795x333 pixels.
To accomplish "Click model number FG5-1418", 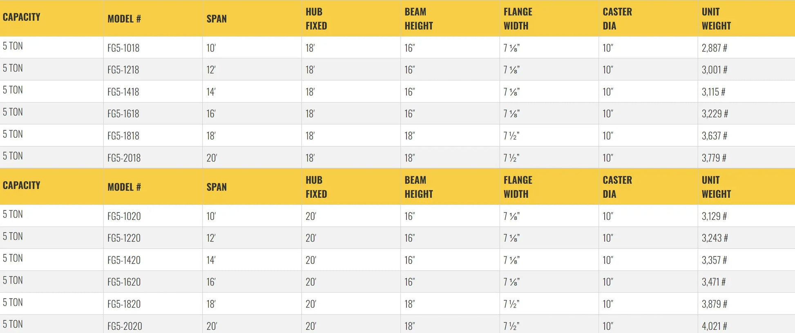I will coord(123,92).
